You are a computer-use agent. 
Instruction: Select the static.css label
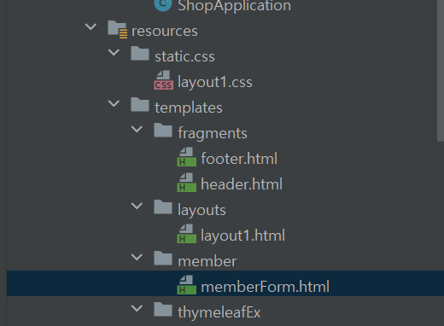[x=185, y=56]
